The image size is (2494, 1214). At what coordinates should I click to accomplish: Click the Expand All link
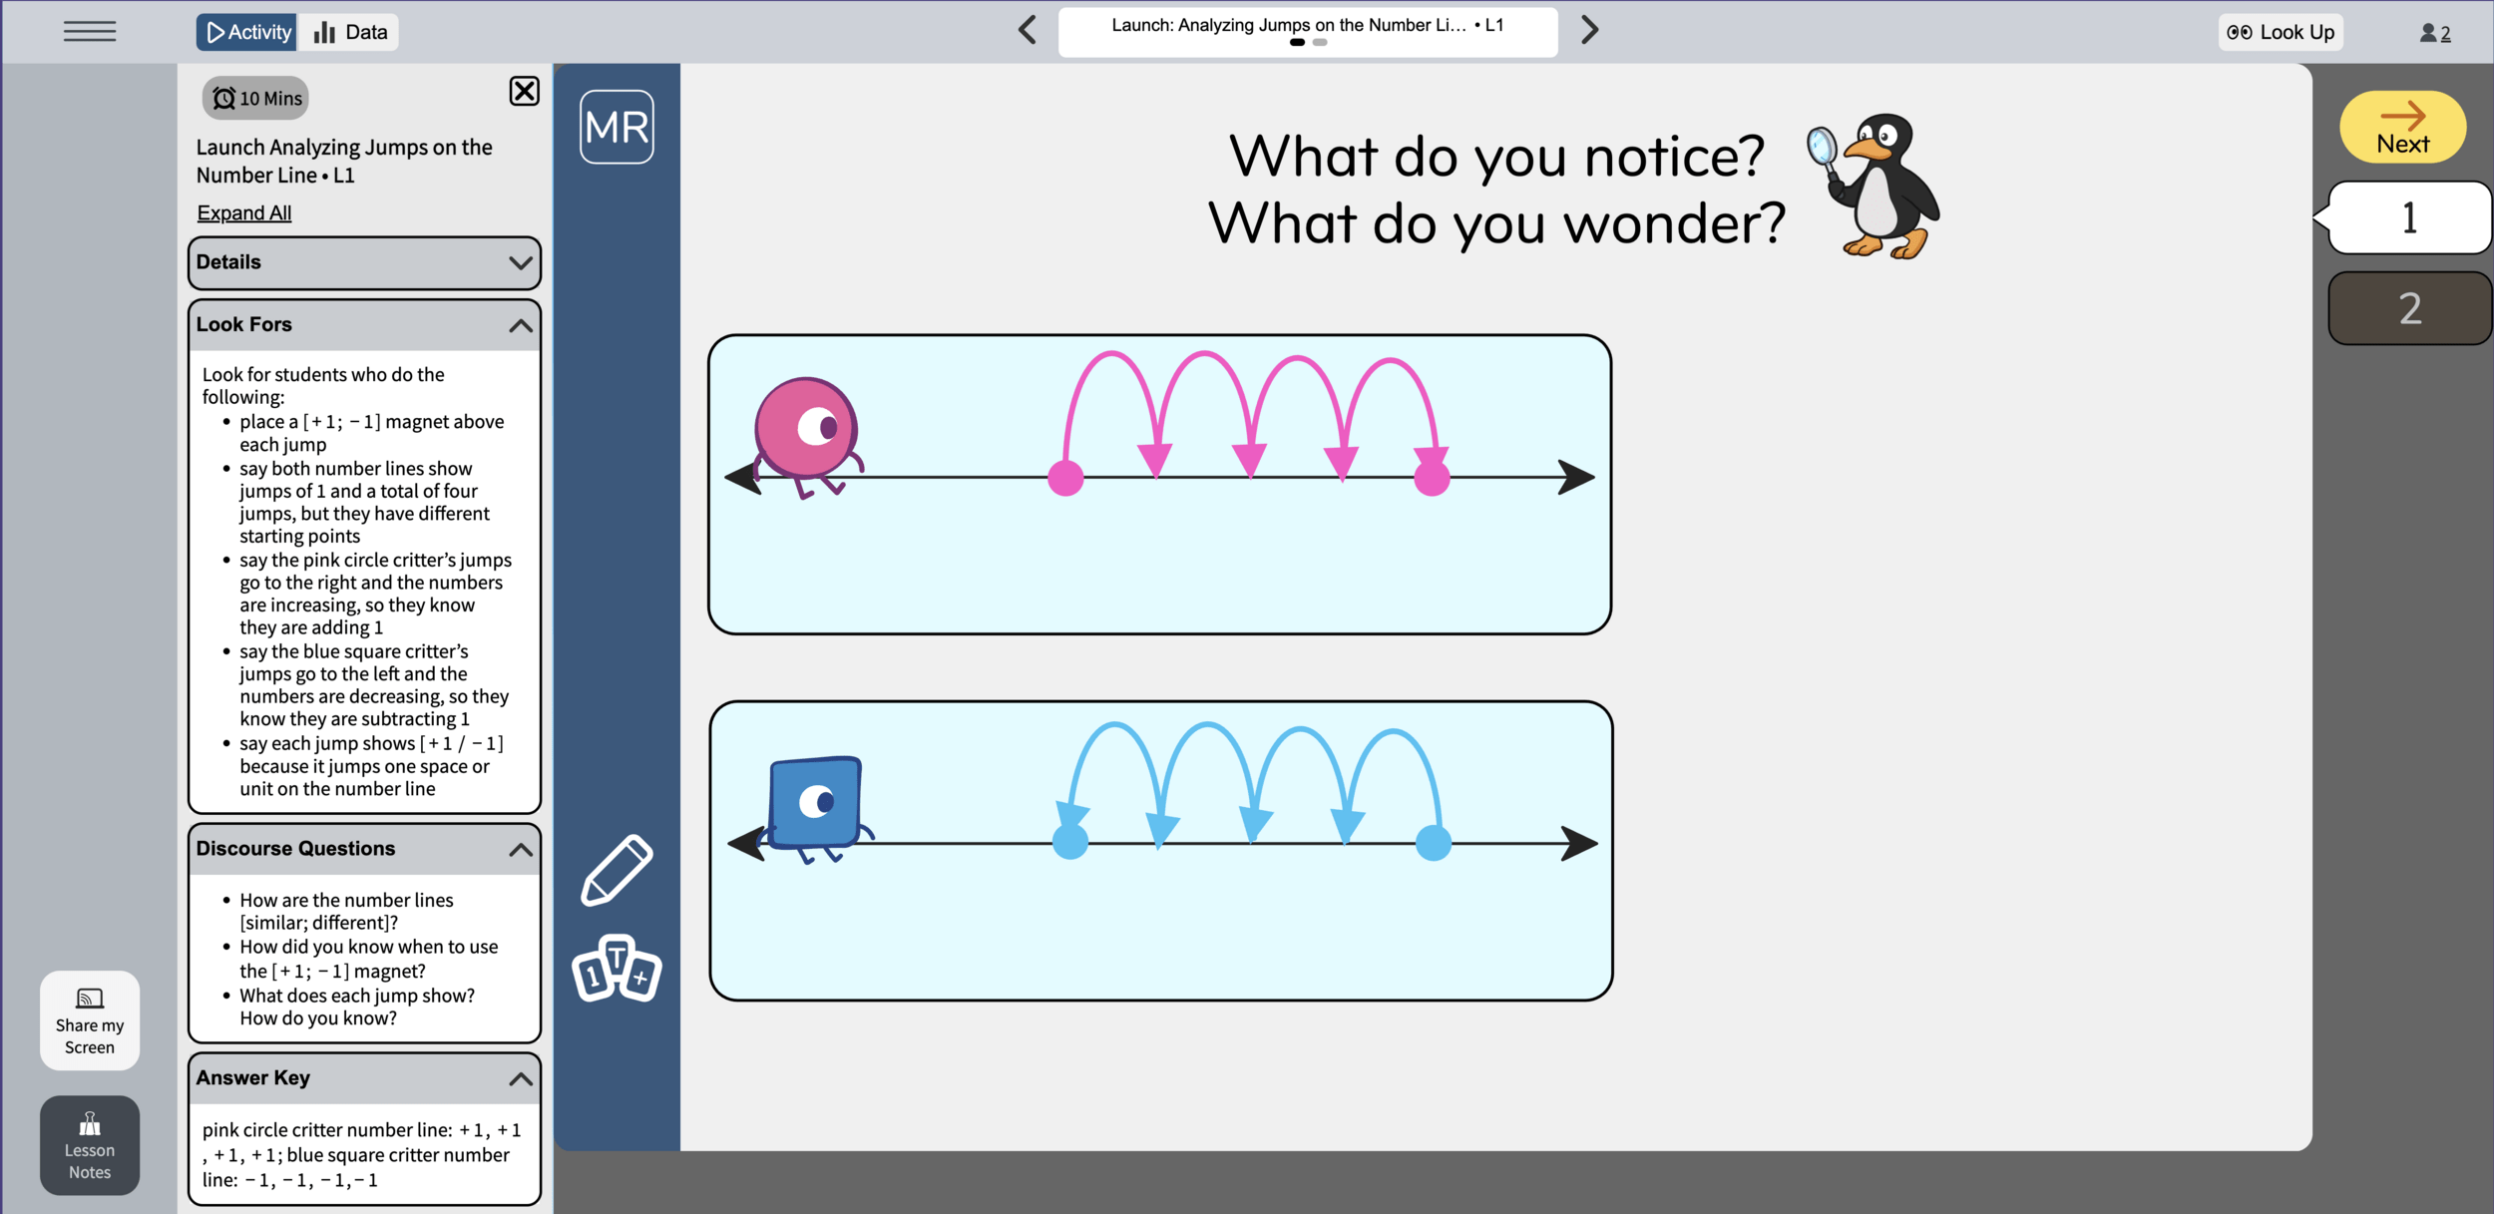click(x=244, y=212)
